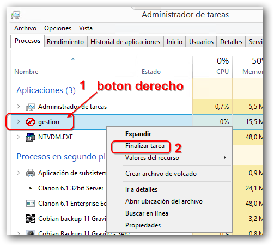The image size is (274, 246).
Task: Click the printer icon of Aplicación de subsistema
Action: (31, 173)
